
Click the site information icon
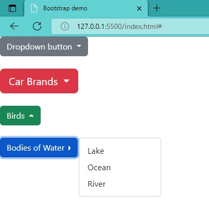(65, 26)
